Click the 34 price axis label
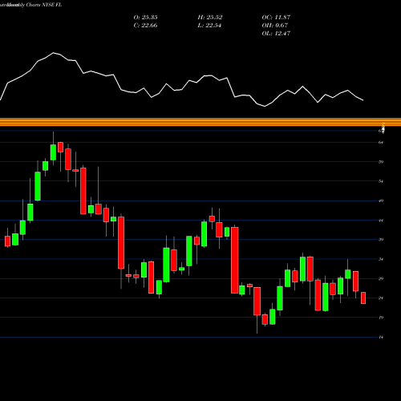 point(381,259)
